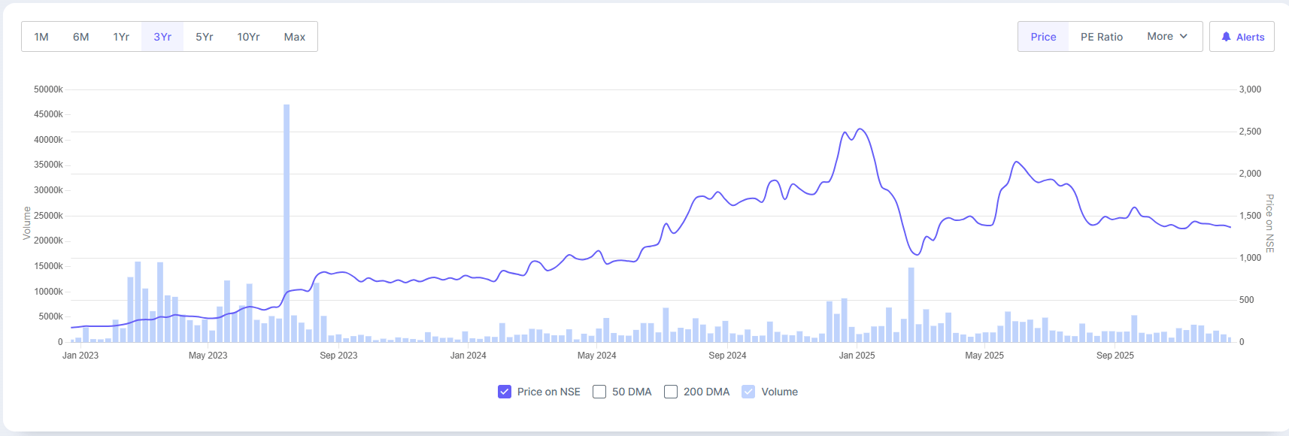The image size is (1289, 436).
Task: Toggle the Volume checkbox off
Action: [x=748, y=392]
